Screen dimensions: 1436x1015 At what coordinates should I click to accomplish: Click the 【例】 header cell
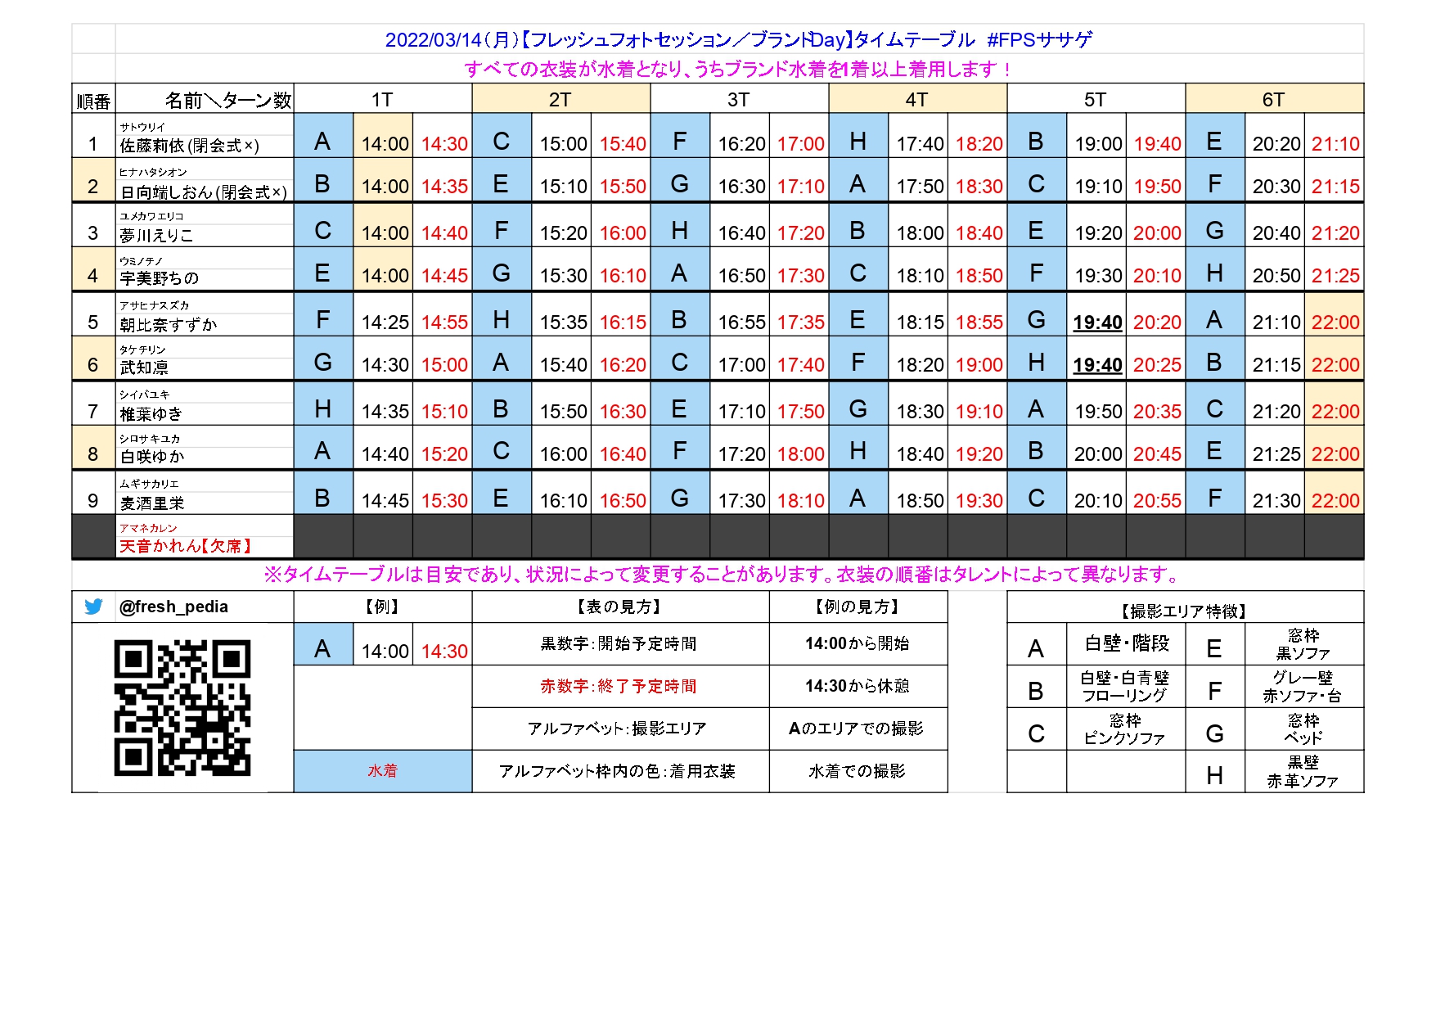(x=382, y=607)
